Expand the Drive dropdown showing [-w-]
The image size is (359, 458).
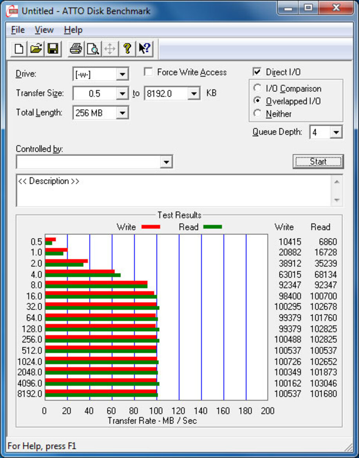tap(122, 74)
